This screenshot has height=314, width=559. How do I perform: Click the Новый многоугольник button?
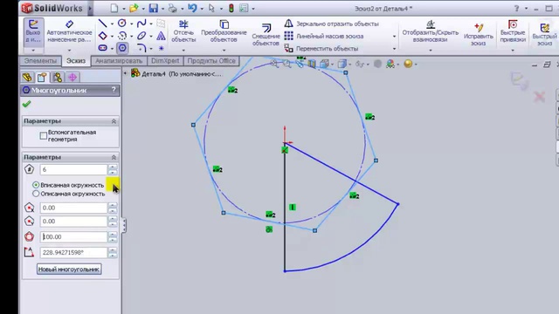[x=69, y=270]
